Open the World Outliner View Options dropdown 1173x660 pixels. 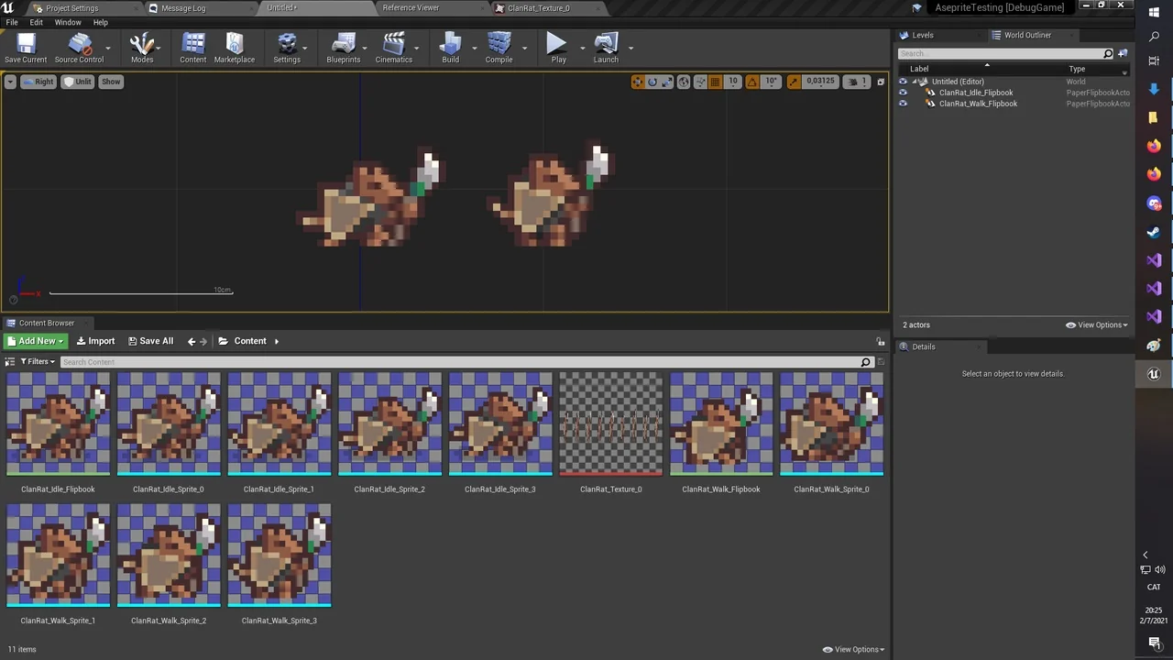1097,324
